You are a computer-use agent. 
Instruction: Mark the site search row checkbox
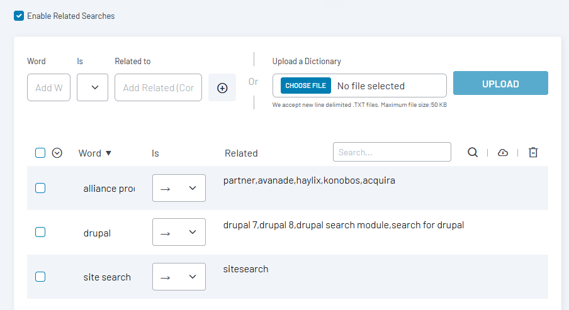(40, 276)
